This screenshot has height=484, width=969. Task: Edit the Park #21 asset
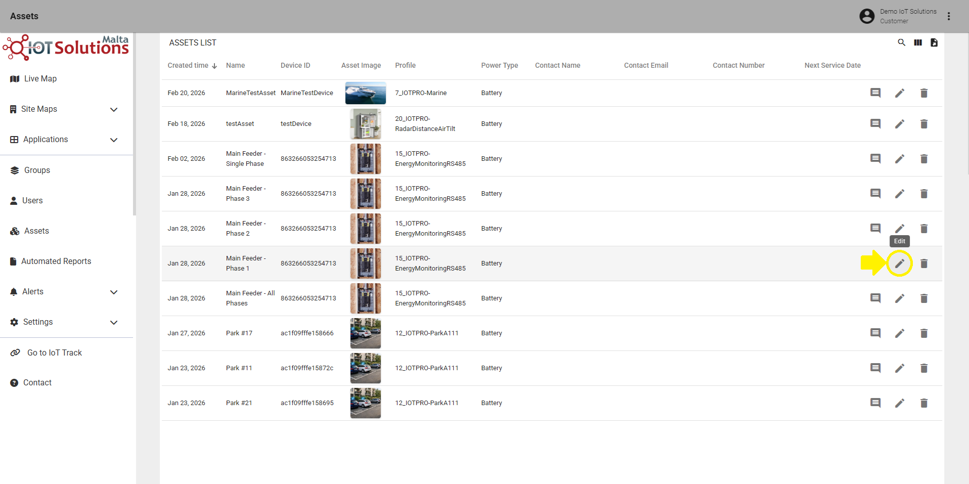coord(900,403)
